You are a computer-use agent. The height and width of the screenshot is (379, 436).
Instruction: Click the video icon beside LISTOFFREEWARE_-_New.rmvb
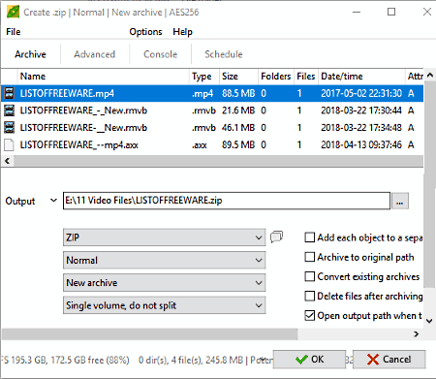(9, 111)
